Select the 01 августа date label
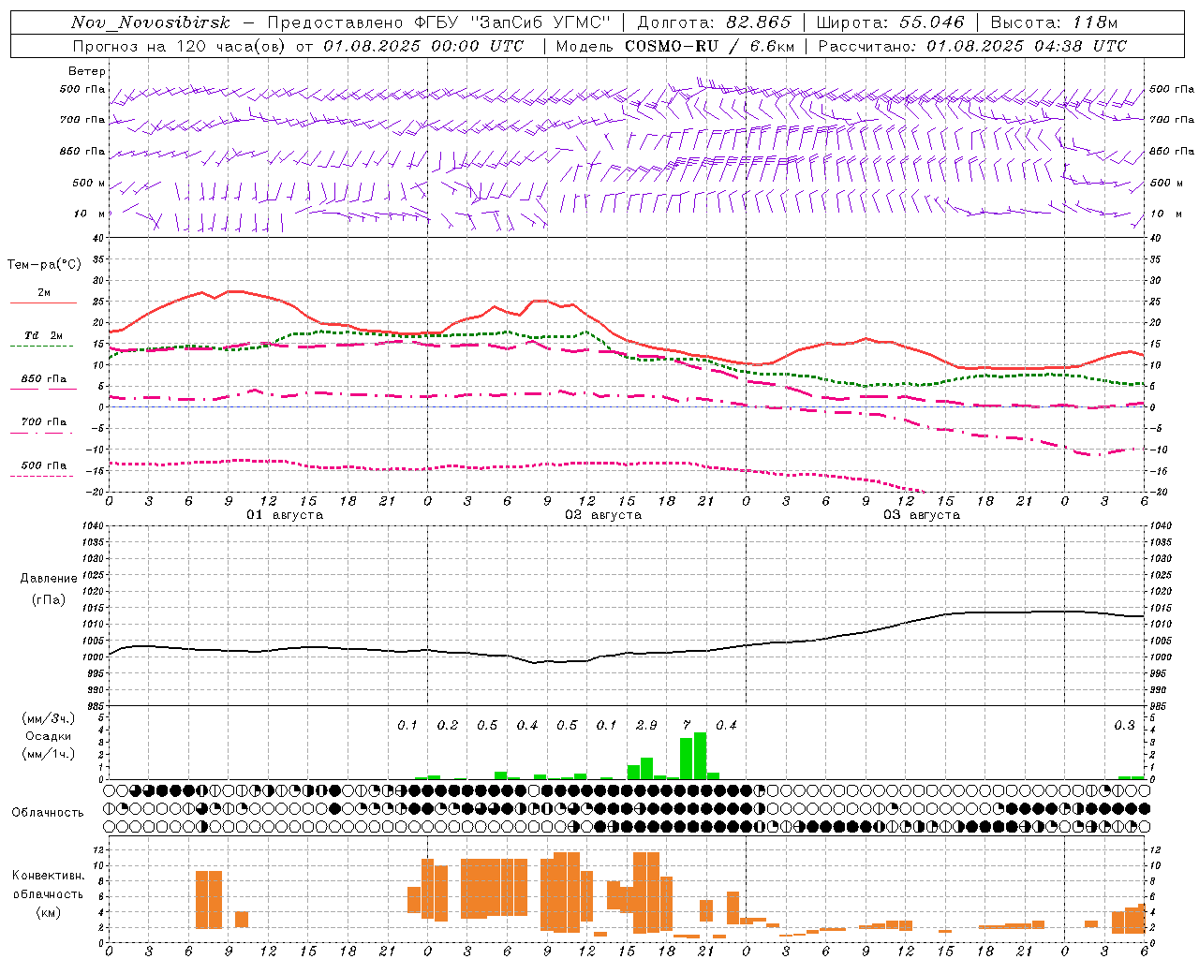The width and height of the screenshot is (1199, 959). click(285, 515)
